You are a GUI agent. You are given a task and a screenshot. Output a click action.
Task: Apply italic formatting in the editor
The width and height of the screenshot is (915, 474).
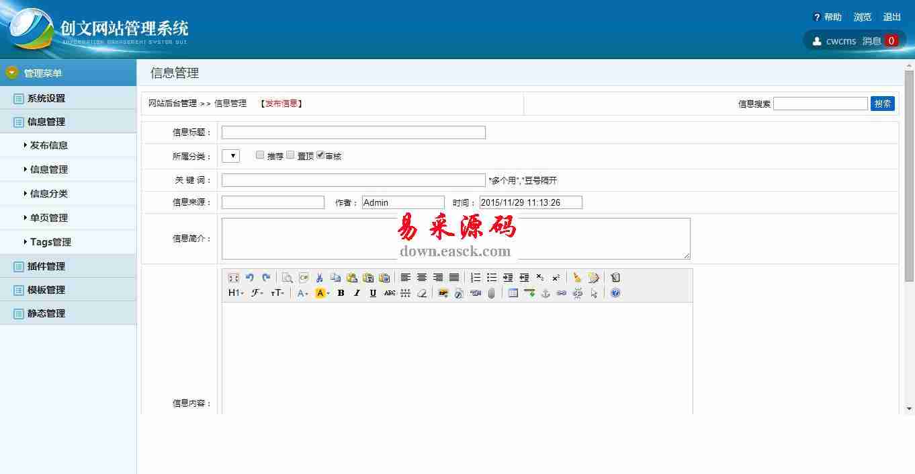coord(357,293)
